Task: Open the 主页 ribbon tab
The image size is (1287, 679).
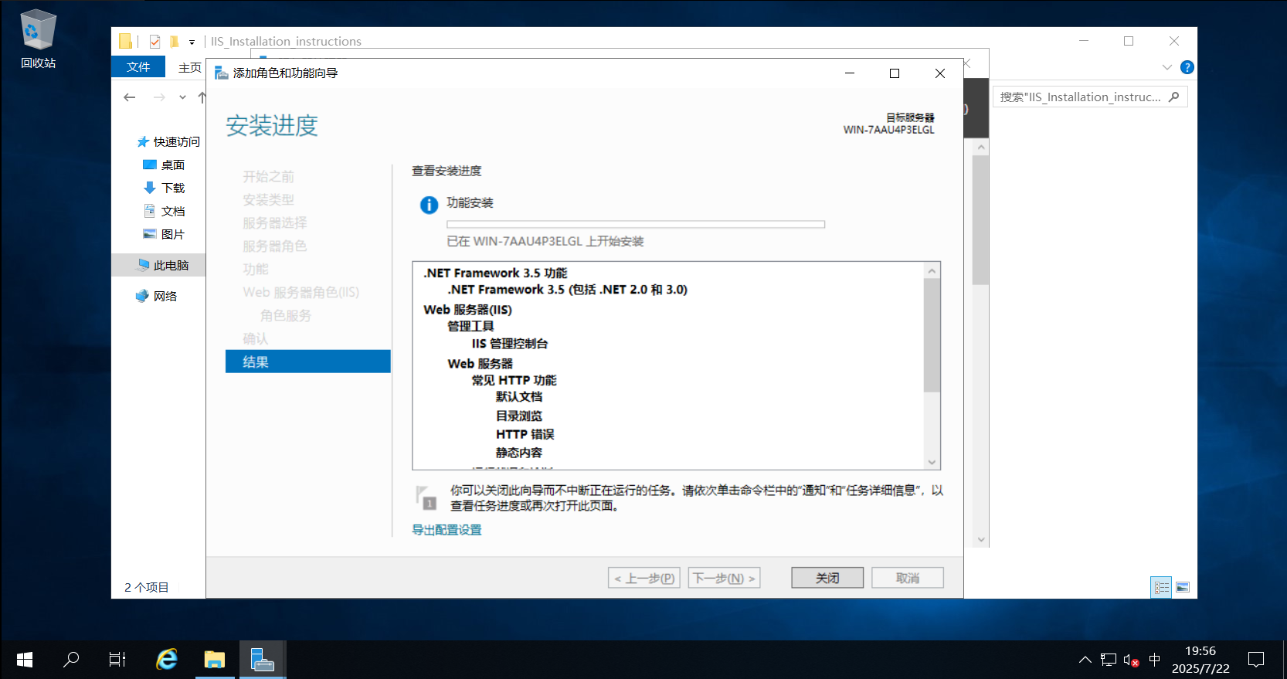Action: point(190,68)
